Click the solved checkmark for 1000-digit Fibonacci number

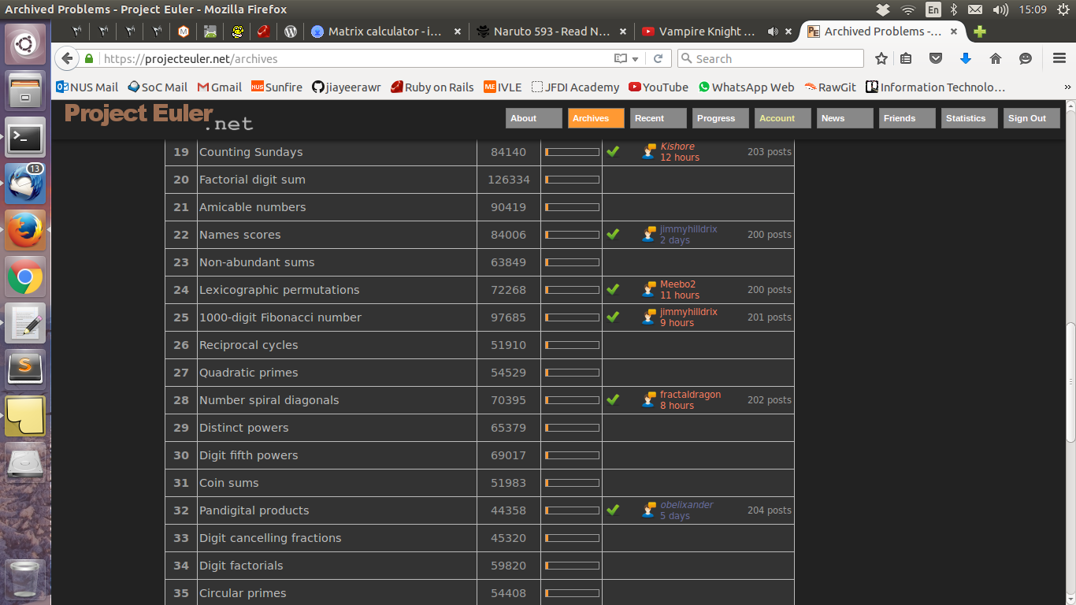(x=613, y=317)
